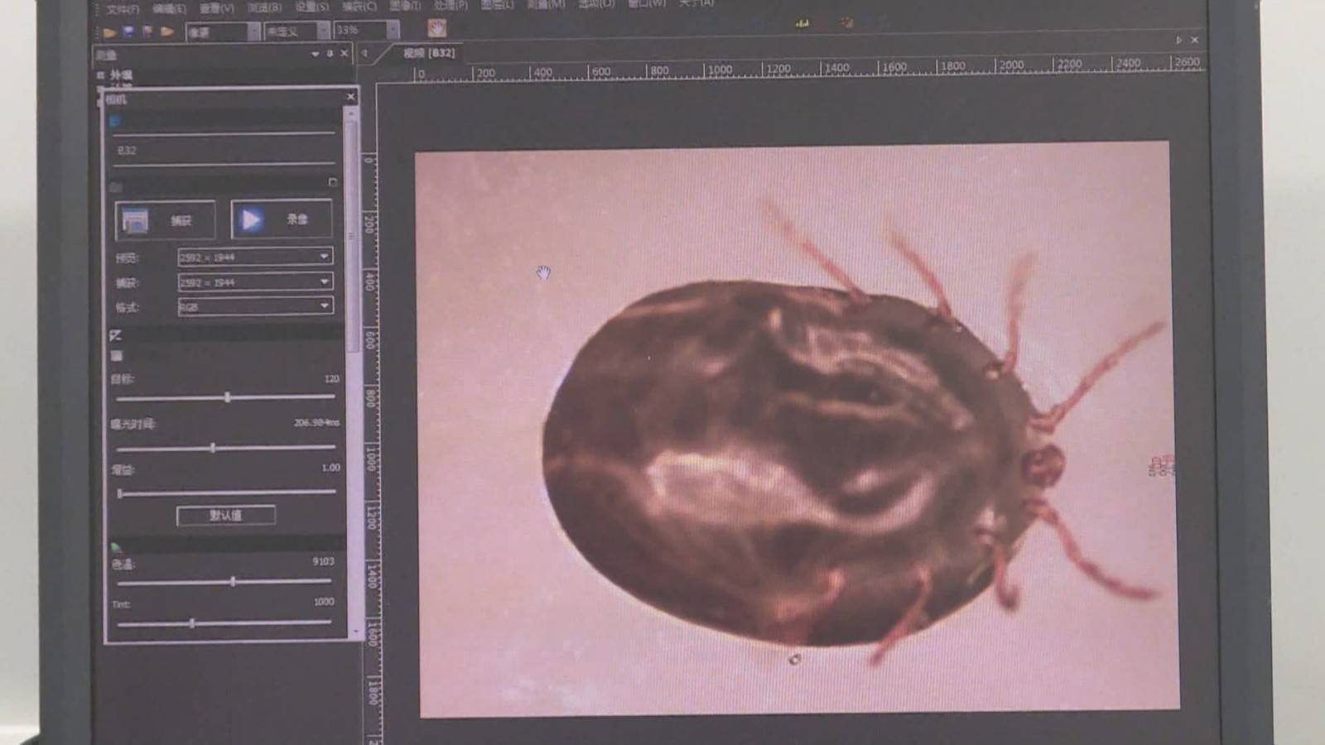Image resolution: width=1325 pixels, height=745 pixels.
Task: Click the save disk icon in toolbar
Action: [x=128, y=31]
